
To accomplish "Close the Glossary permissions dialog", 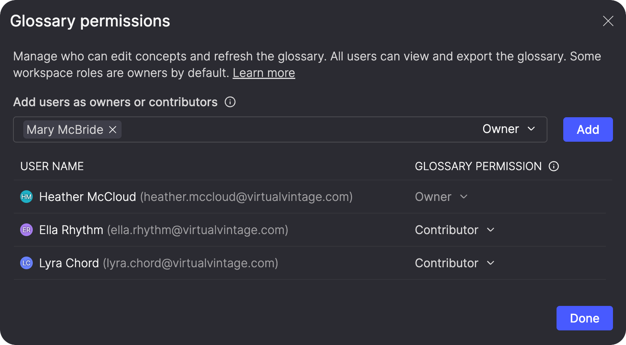I will click(x=608, y=21).
